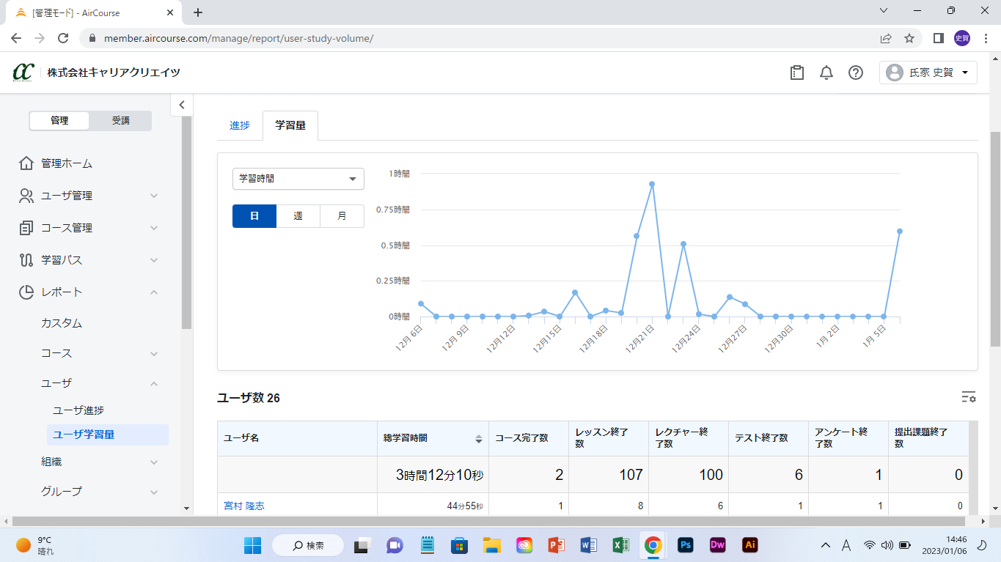Click 株式会社キャリアクリエイツ logo
Image resolution: width=1001 pixels, height=562 pixels.
coord(96,73)
